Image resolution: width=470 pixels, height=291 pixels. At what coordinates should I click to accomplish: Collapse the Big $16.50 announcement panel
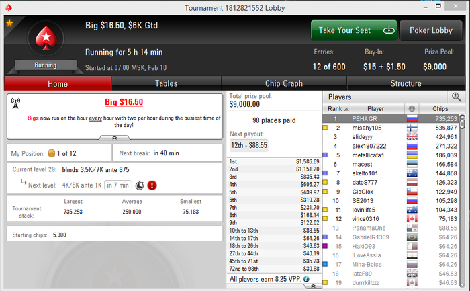(x=115, y=138)
